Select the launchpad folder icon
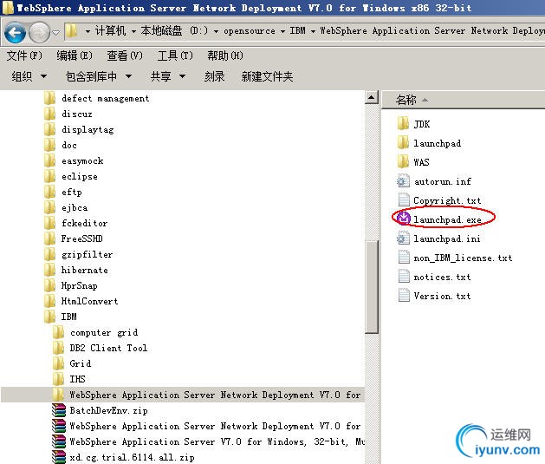The width and height of the screenshot is (545, 464). pyautogui.click(x=403, y=142)
